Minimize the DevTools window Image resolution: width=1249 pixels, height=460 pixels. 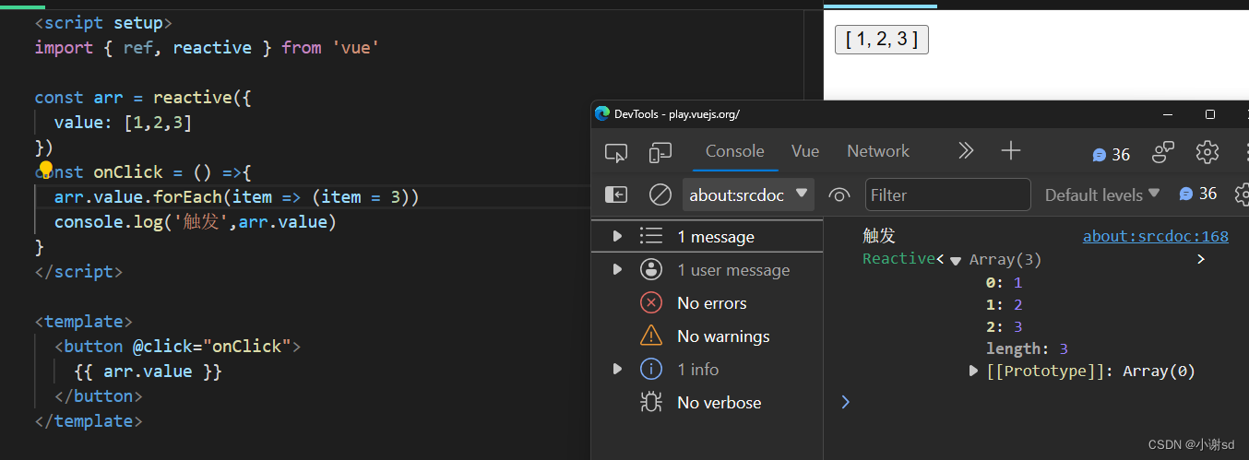(x=1166, y=114)
